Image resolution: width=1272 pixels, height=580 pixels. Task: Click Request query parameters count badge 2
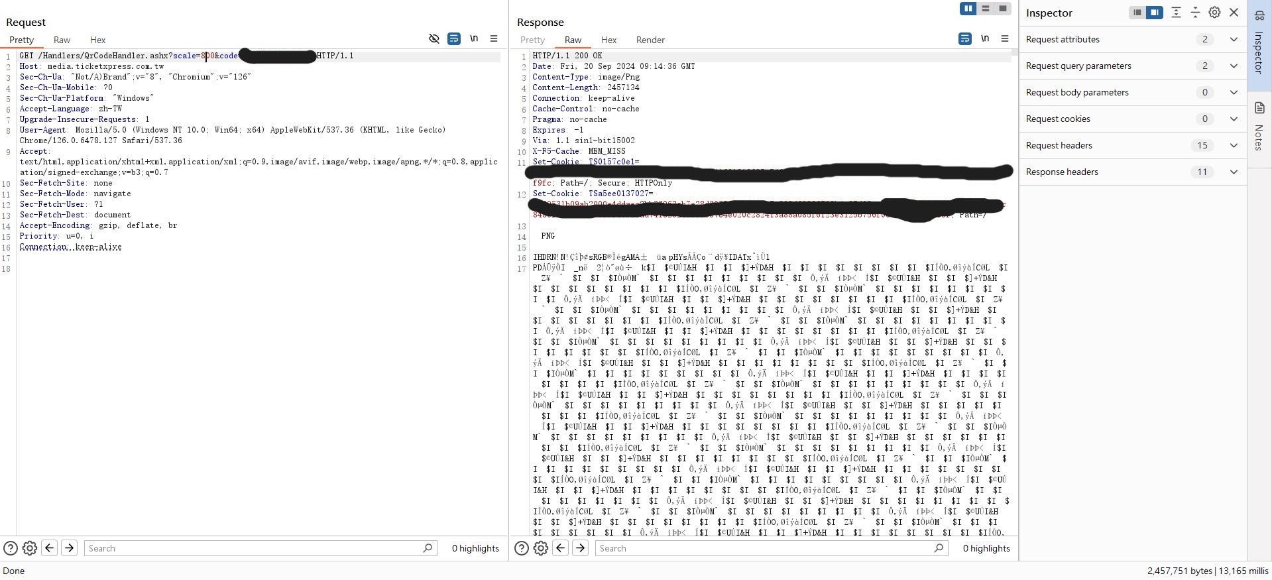pos(1205,66)
